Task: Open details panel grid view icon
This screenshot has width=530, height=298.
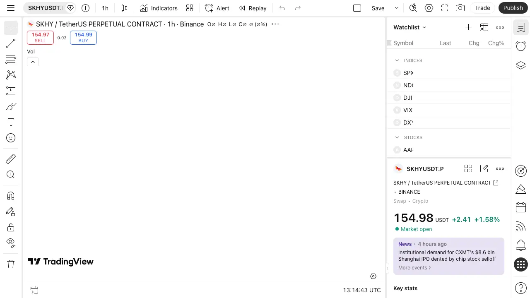Action: 468,168
